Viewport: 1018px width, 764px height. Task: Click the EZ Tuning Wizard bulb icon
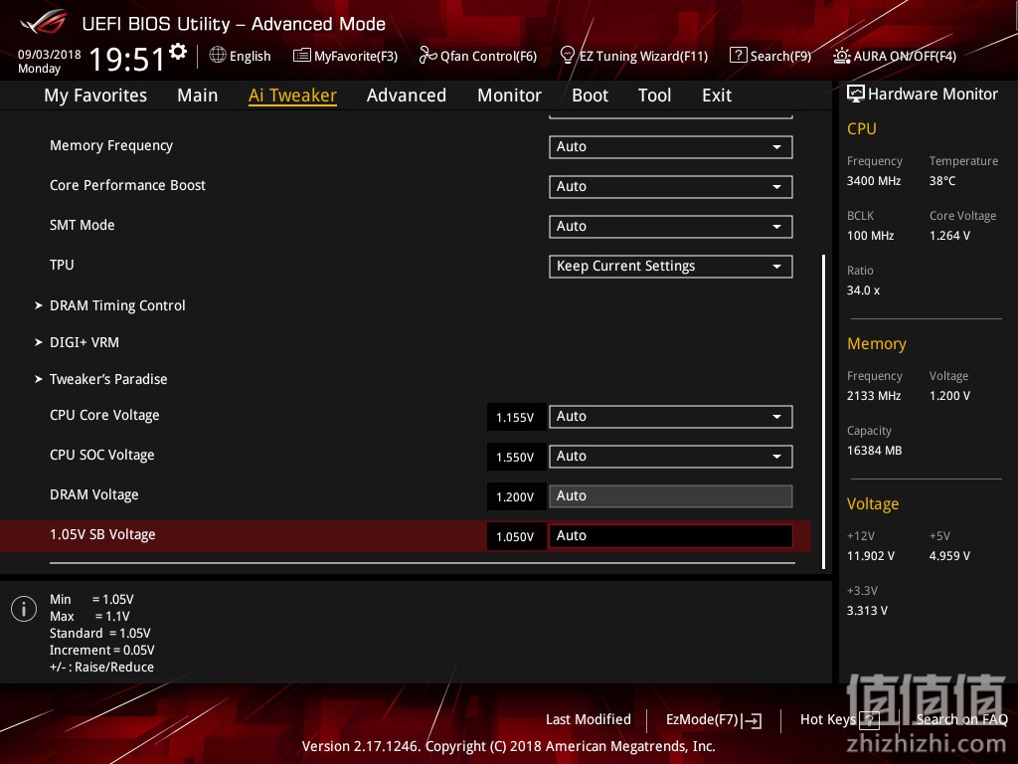click(567, 56)
